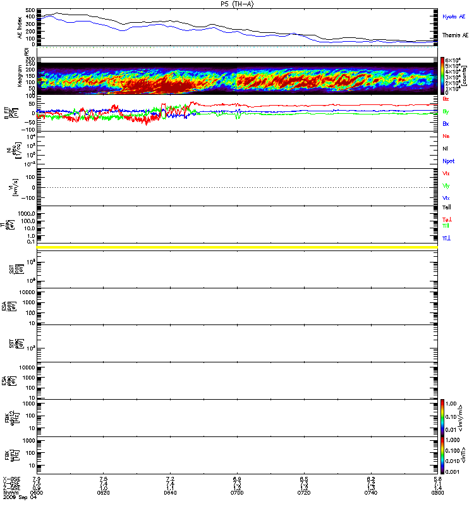Click the 6×10⁴ keogram colorbar label
474x506 pixels.
pyautogui.click(x=453, y=60)
